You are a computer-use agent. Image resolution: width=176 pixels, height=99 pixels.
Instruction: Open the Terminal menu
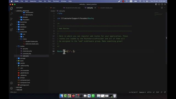(56, 1)
